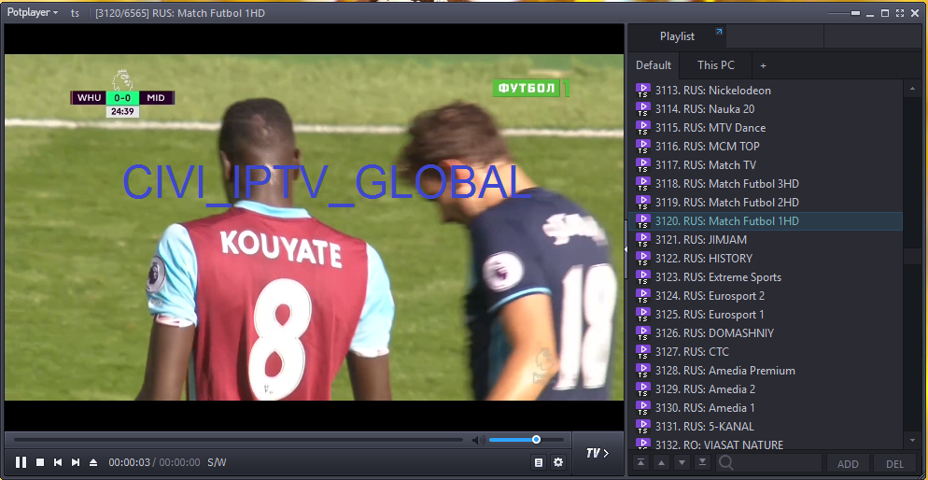Pause the video playback
Image resolution: width=928 pixels, height=480 pixels.
21,462
